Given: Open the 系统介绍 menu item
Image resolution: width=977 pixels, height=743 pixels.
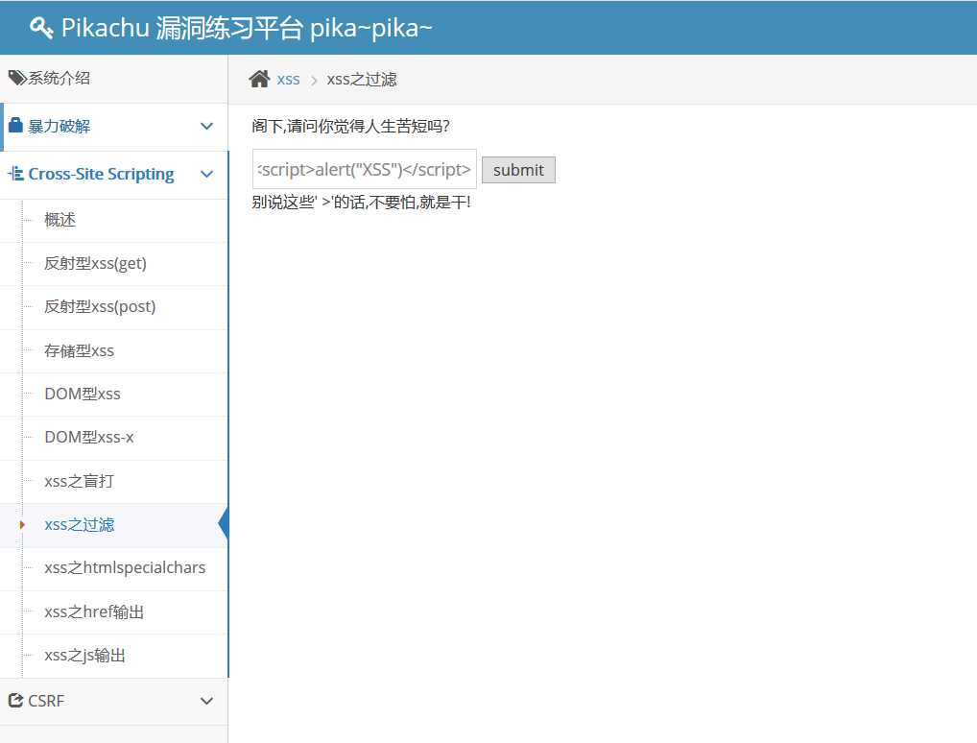Looking at the screenshot, I should point(114,79).
